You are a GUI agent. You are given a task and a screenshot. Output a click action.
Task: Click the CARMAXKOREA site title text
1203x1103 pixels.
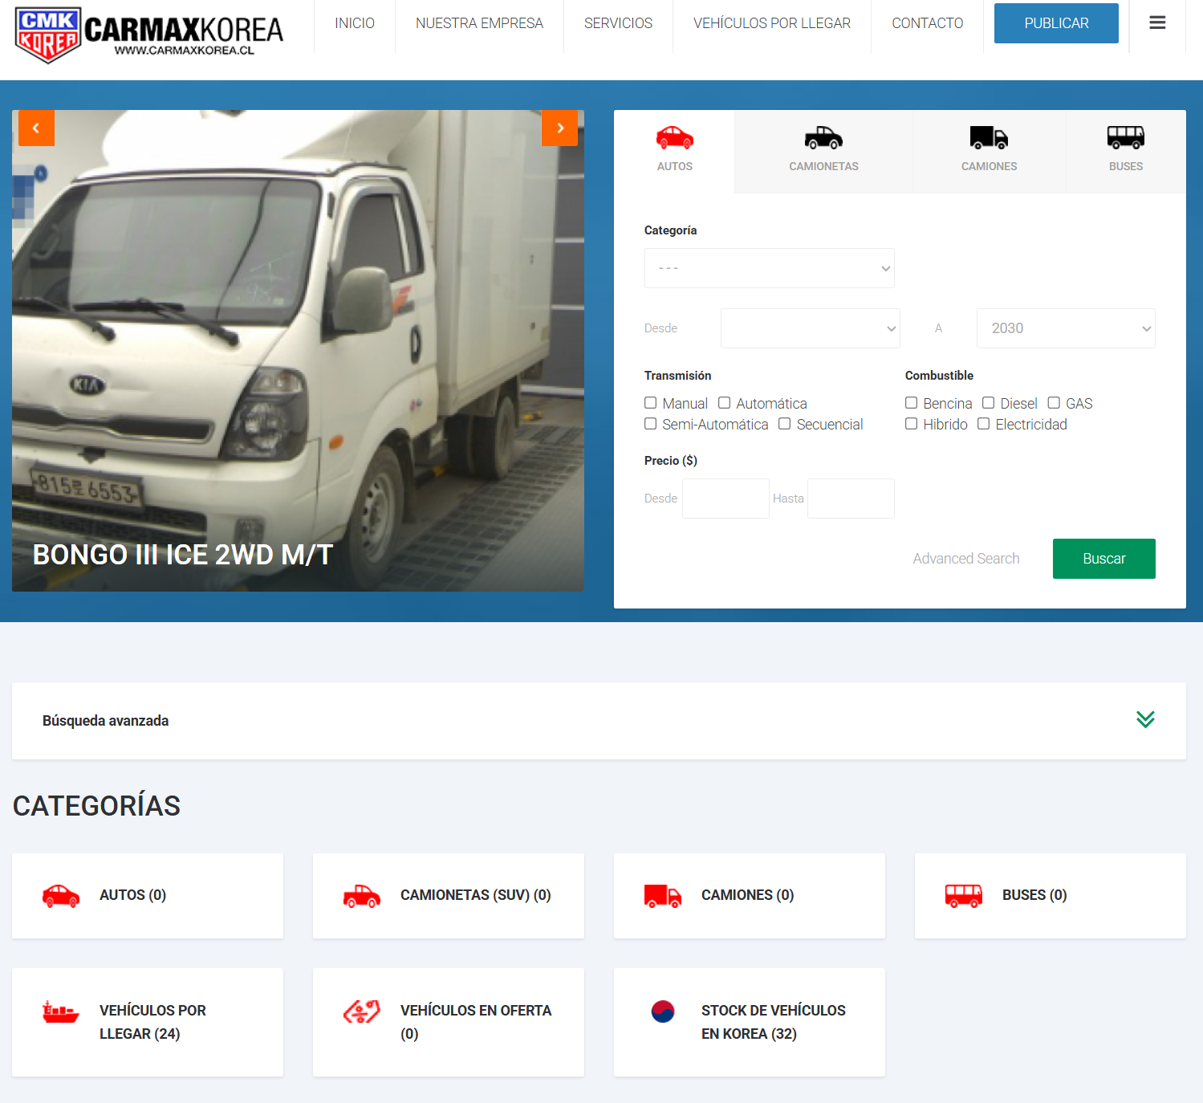tap(184, 30)
